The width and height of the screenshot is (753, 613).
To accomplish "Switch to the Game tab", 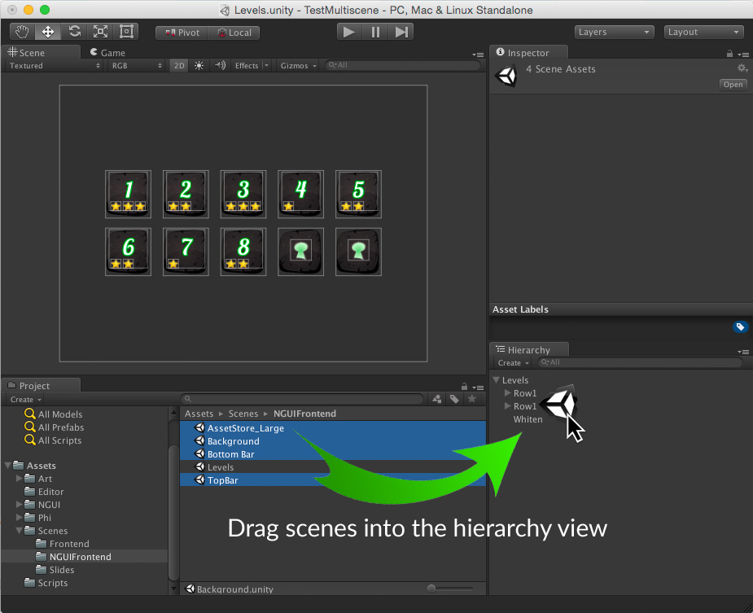I will (107, 52).
